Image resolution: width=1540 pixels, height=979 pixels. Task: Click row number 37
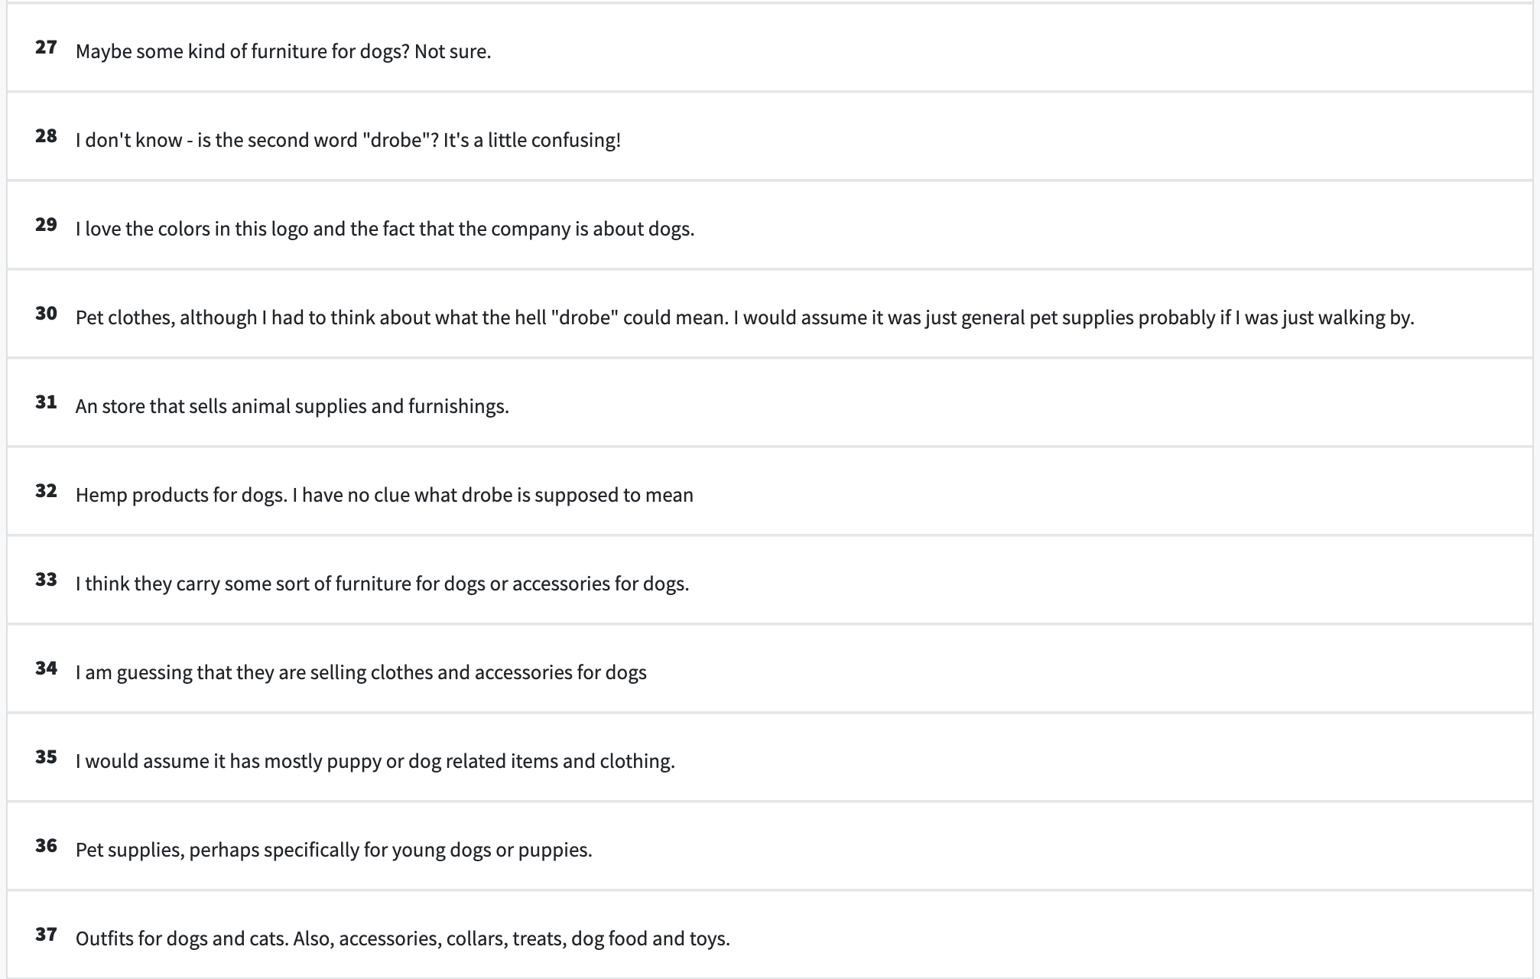pos(46,935)
